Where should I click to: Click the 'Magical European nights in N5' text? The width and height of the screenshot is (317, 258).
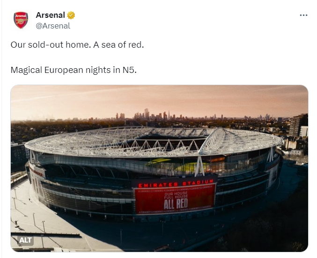tap(74, 70)
